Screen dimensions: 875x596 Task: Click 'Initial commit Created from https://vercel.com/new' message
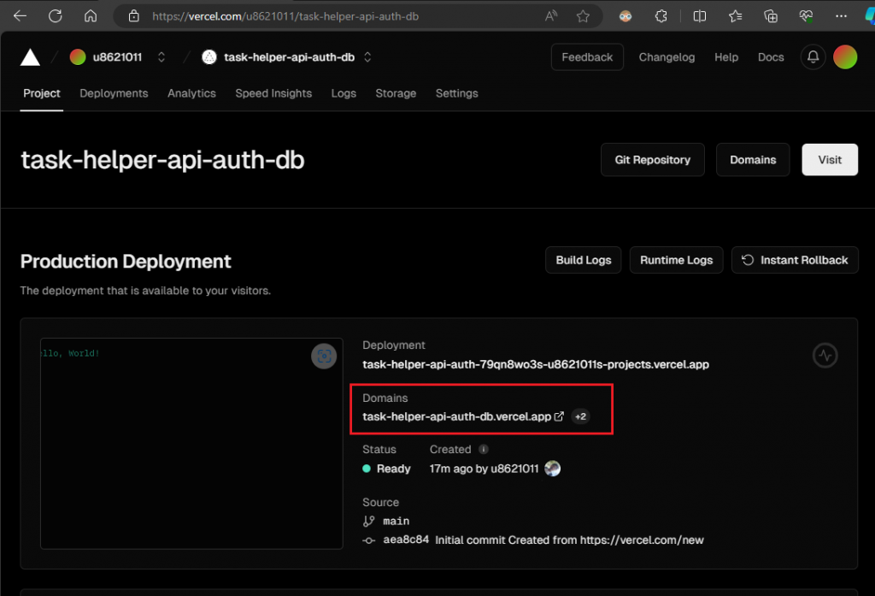(569, 540)
